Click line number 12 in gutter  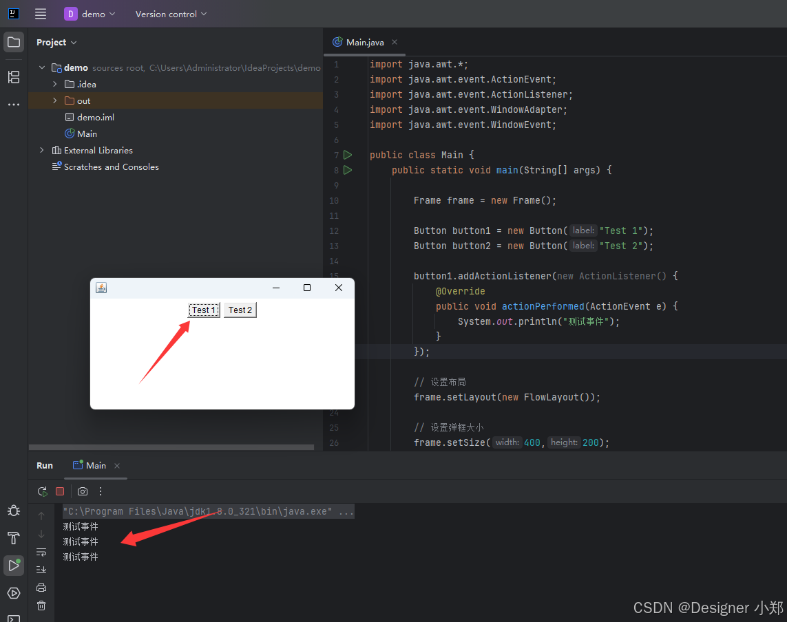tap(334, 230)
